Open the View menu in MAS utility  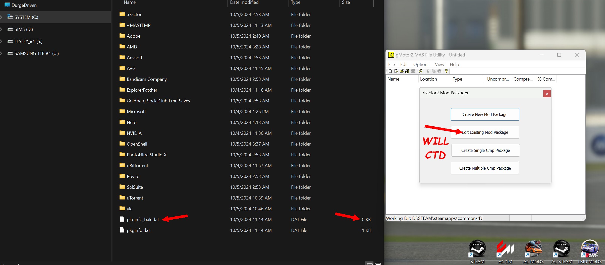click(x=439, y=64)
